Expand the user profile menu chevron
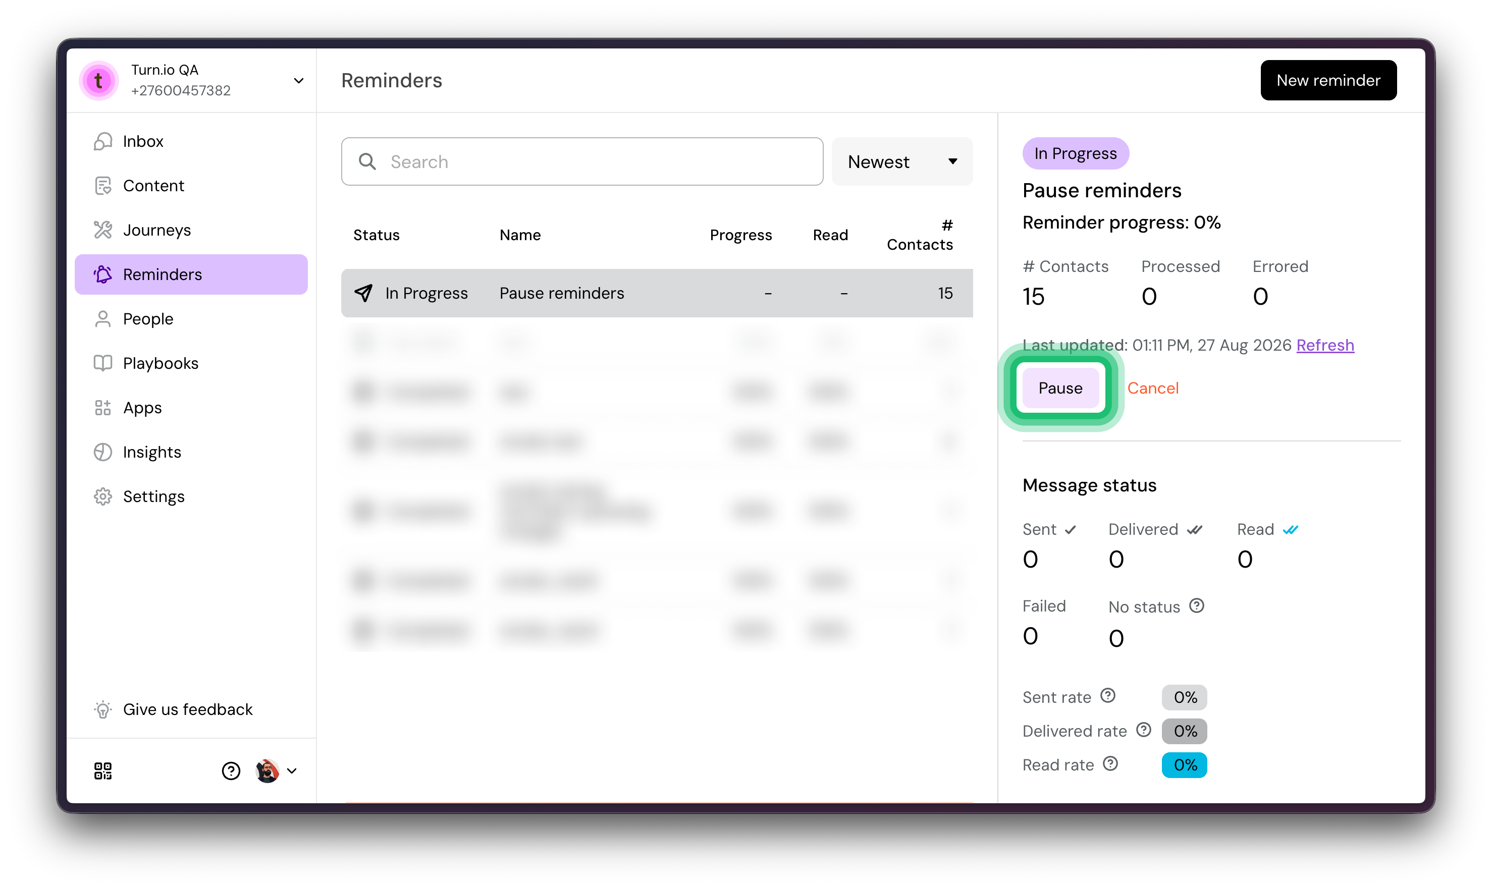 coord(292,771)
